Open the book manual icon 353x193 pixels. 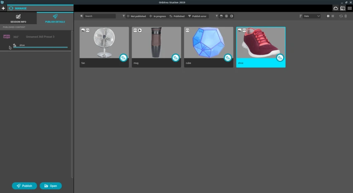point(343,8)
